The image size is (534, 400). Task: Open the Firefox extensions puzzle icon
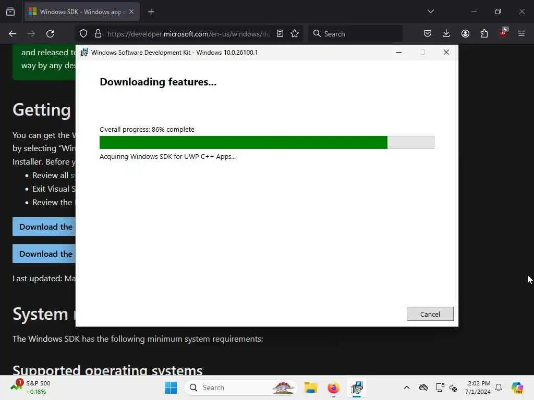tap(484, 34)
